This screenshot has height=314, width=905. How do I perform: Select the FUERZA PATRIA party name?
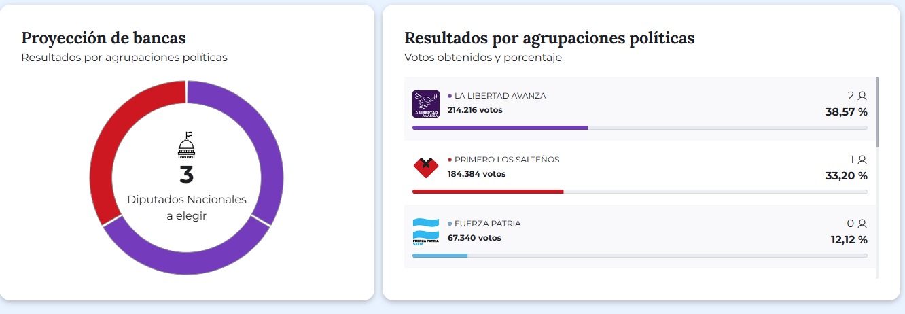coord(488,224)
